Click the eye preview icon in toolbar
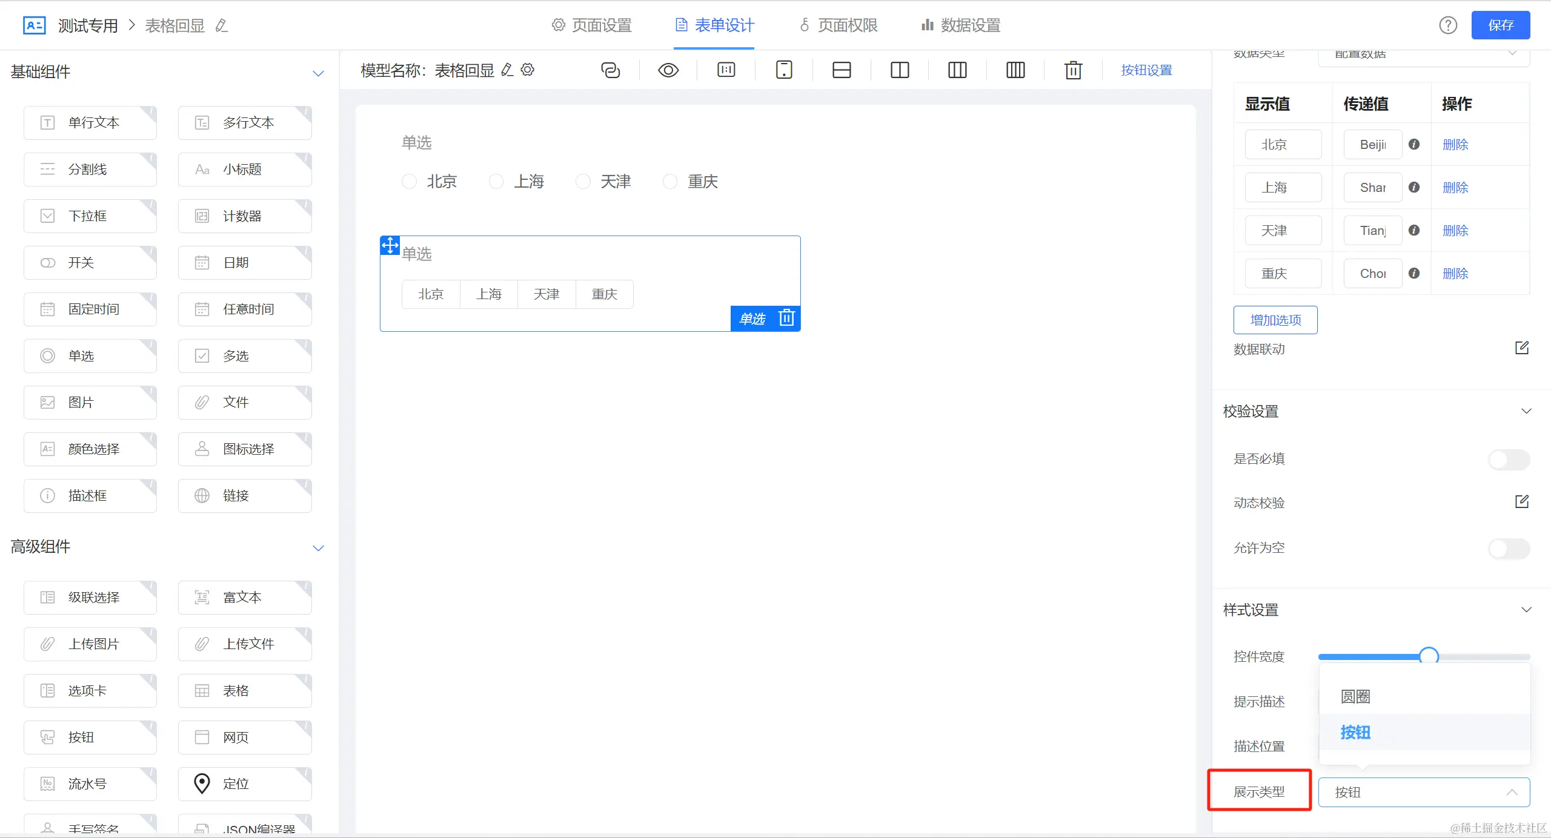Viewport: 1551px width, 838px height. [x=668, y=70]
